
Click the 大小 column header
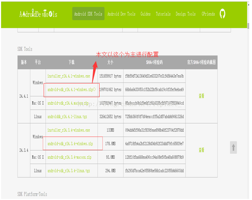[110, 62]
